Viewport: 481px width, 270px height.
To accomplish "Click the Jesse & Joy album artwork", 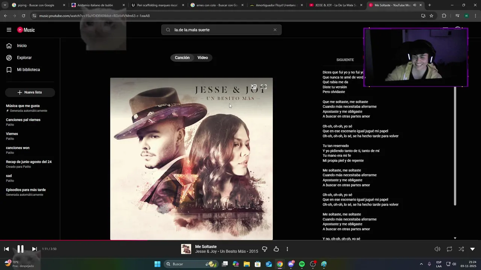I will (191, 159).
